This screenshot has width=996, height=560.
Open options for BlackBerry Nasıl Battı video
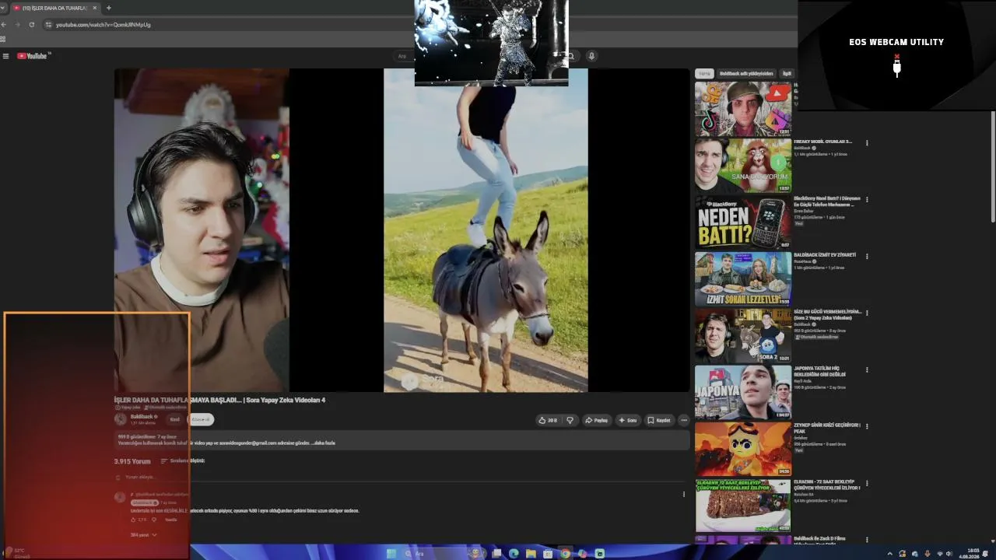(x=867, y=200)
